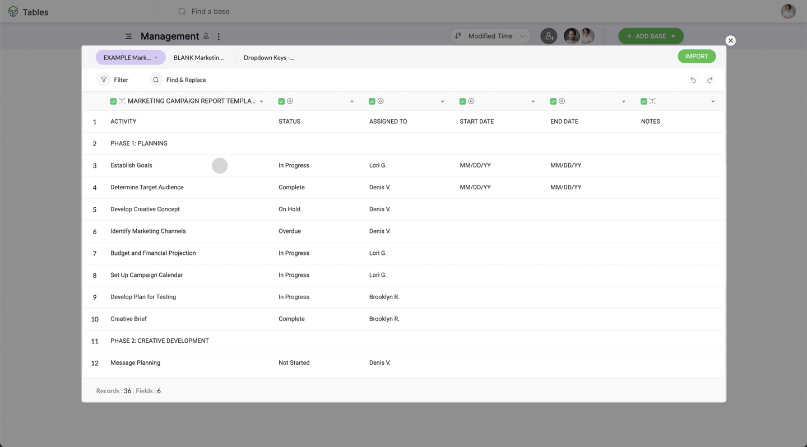Image resolution: width=807 pixels, height=447 pixels.
Task: Open the hamburger menu beside Management
Action: (x=128, y=36)
